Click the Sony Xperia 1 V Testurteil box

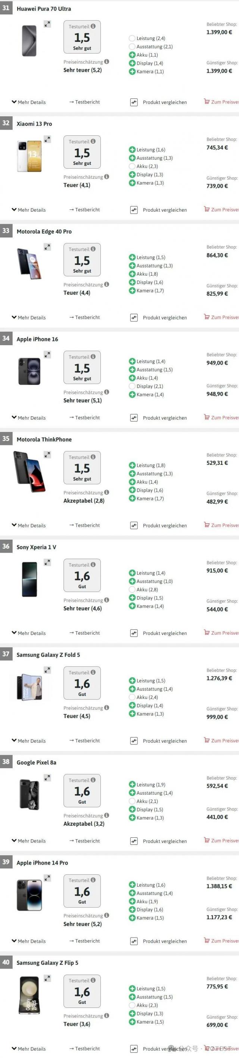[82, 575]
